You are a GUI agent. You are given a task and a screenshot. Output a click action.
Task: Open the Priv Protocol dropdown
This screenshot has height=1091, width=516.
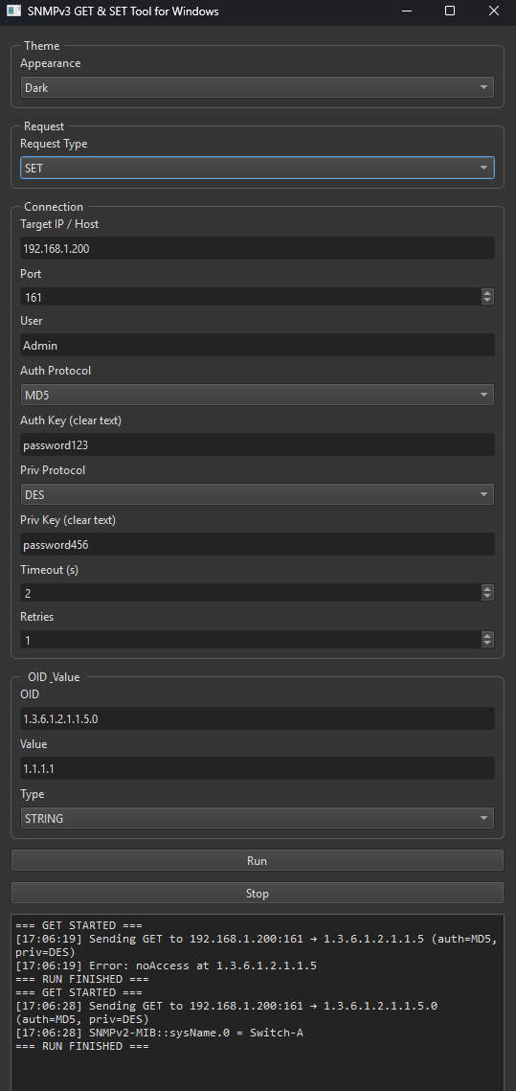pos(257,494)
